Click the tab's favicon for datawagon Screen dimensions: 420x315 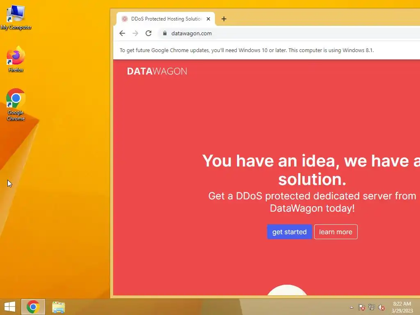coord(125,19)
